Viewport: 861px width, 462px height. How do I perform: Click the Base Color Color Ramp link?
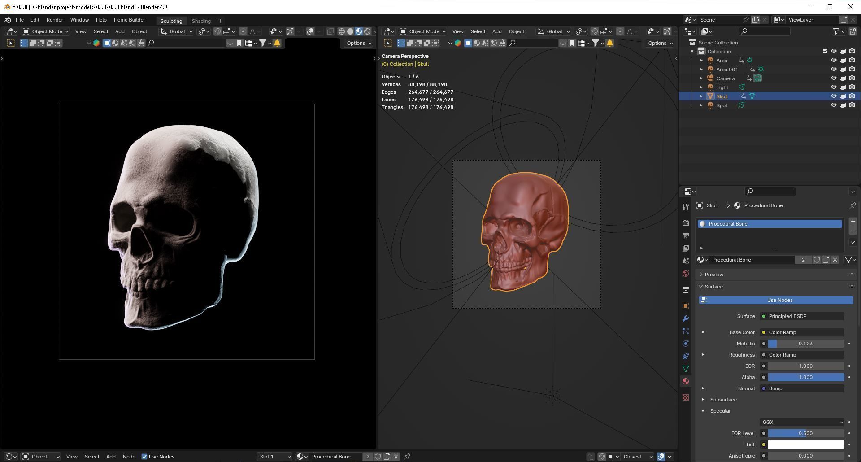(x=802, y=332)
